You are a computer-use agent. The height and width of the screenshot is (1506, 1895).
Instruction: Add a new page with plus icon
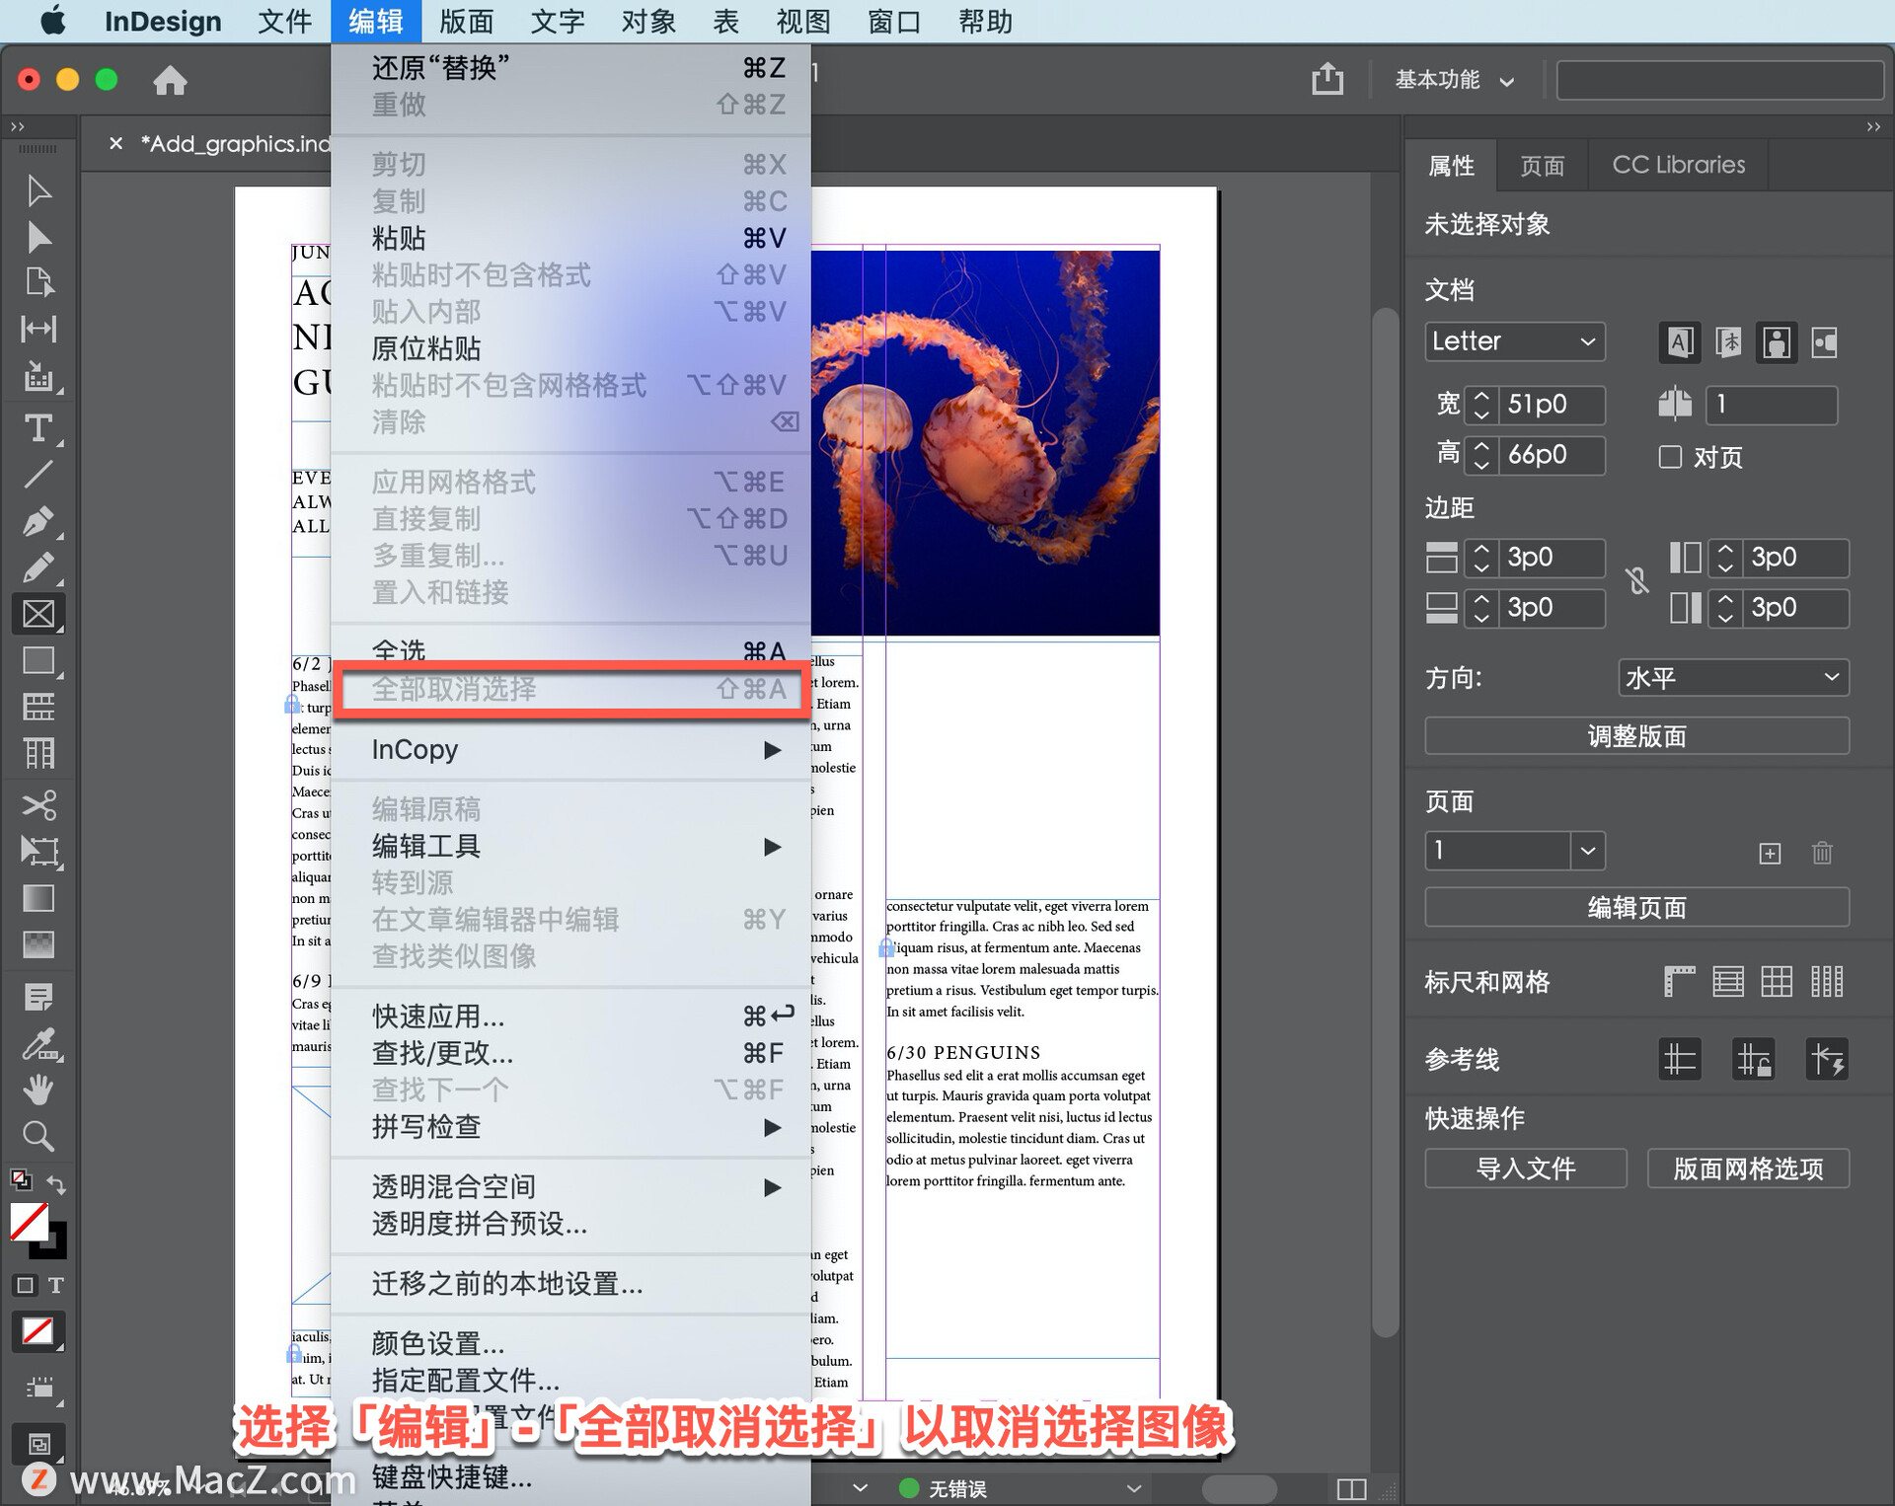coord(1770,853)
